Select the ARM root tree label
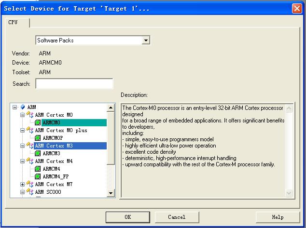306x228 pixels. [x=32, y=107]
